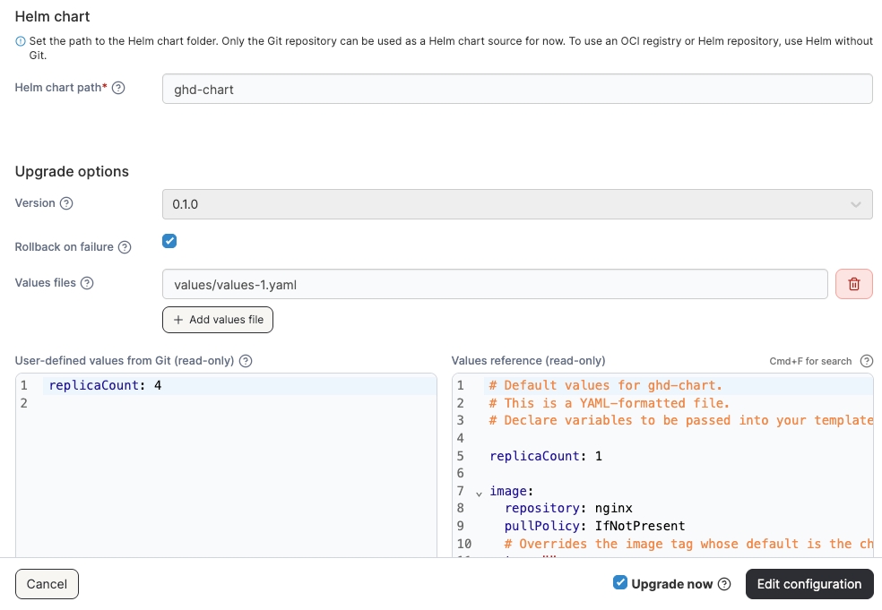The height and width of the screenshot is (610, 882).
Task: Uncheck the Upgrade now checkbox
Action: 619,583
